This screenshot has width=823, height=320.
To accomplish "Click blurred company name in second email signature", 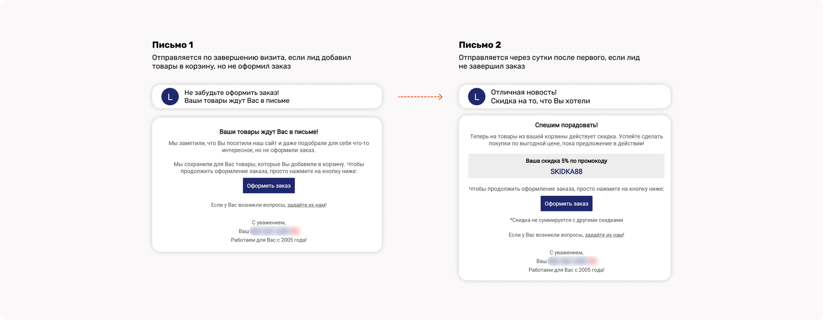I will [x=572, y=261].
